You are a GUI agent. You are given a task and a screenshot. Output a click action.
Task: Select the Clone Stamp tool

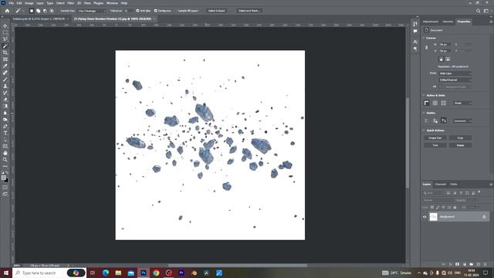(x=5, y=86)
